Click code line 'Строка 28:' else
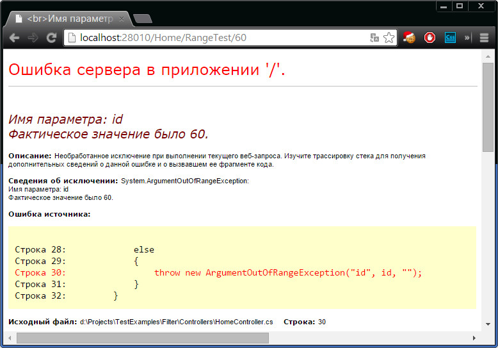498x348 pixels. coord(84,250)
